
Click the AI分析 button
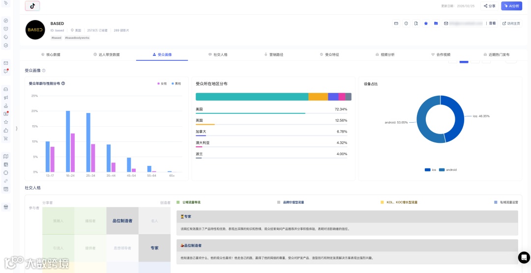point(511,6)
